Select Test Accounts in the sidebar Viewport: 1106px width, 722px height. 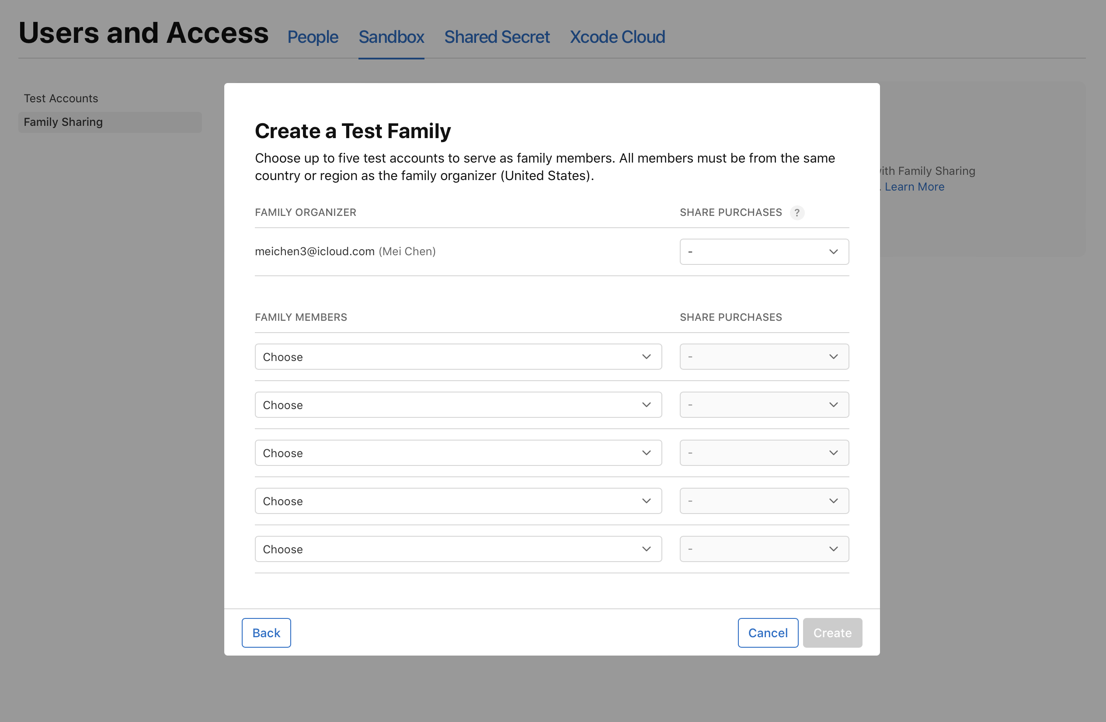click(x=61, y=98)
